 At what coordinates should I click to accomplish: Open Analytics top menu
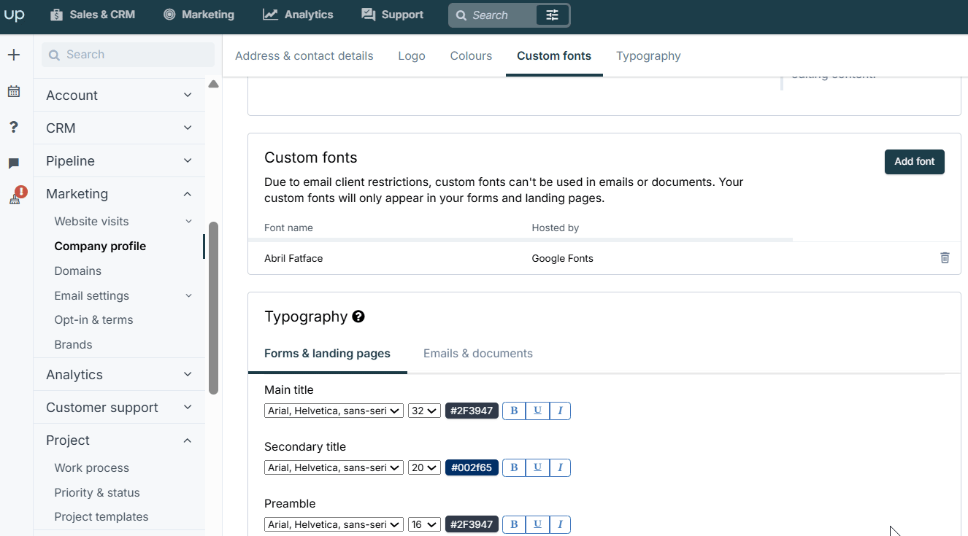298,15
